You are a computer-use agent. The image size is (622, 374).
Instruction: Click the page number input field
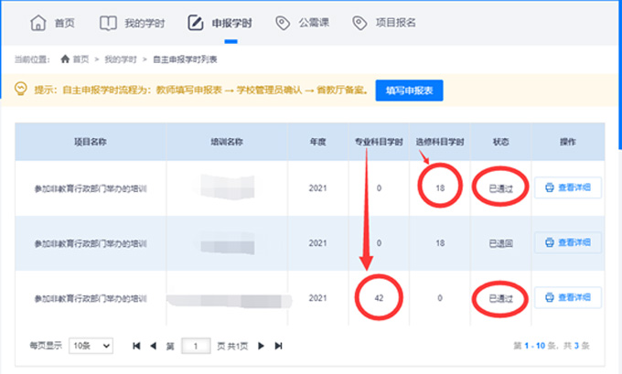[196, 346]
